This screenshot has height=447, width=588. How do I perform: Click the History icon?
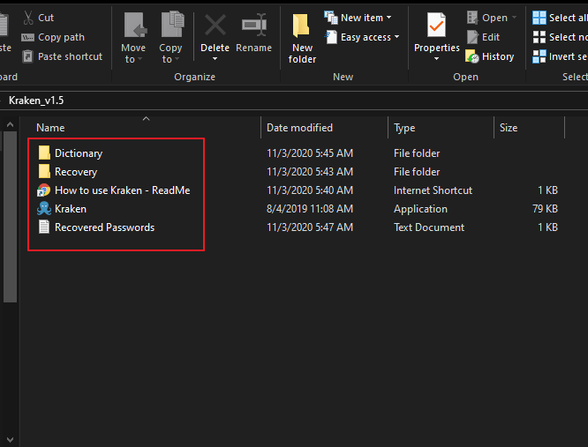pyautogui.click(x=471, y=56)
